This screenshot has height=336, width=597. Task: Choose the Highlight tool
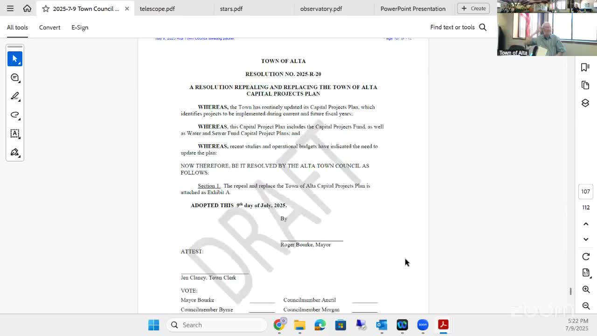pyautogui.click(x=15, y=96)
